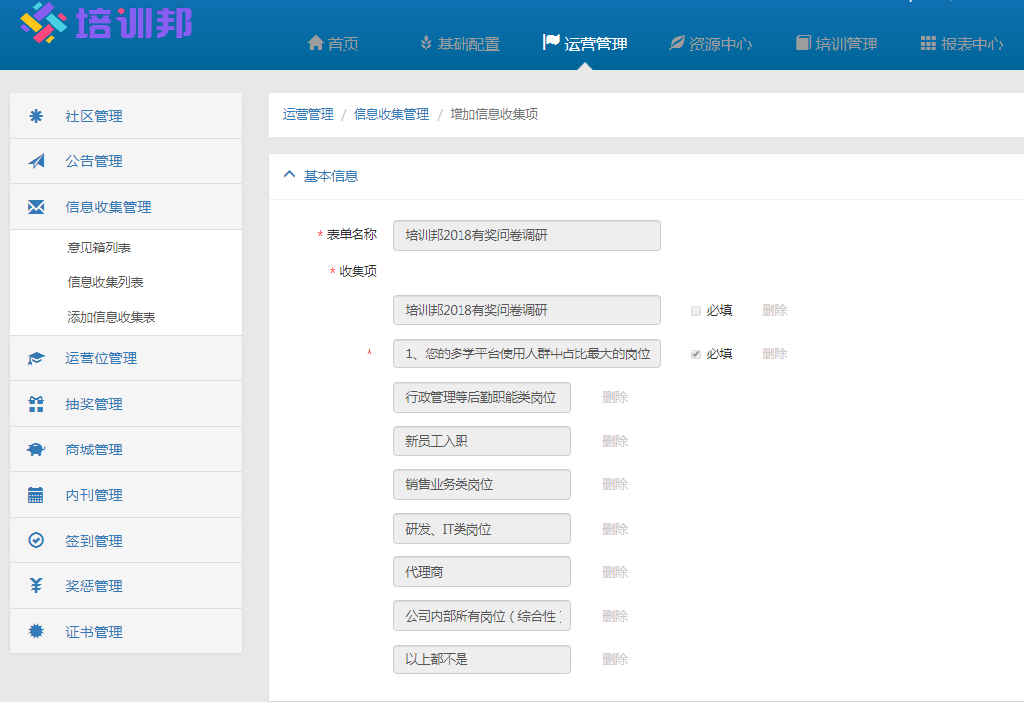
Task: Delete the 公司内部所有岗位 option
Action: [615, 616]
